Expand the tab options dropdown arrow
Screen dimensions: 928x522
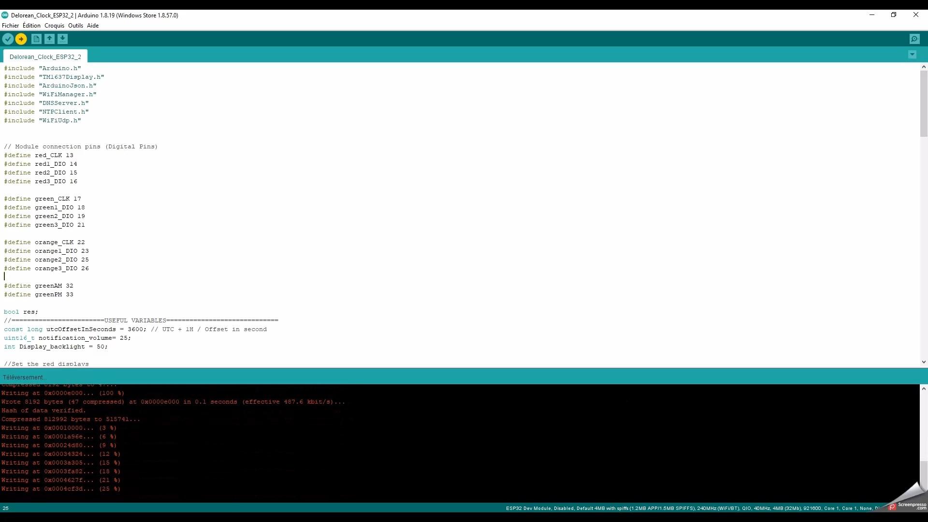click(x=912, y=55)
